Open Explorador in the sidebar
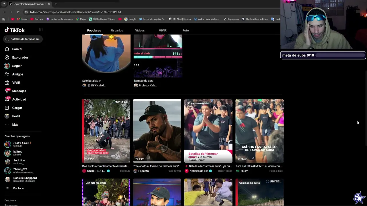Viewport: 367px width, 206px height. (16, 58)
